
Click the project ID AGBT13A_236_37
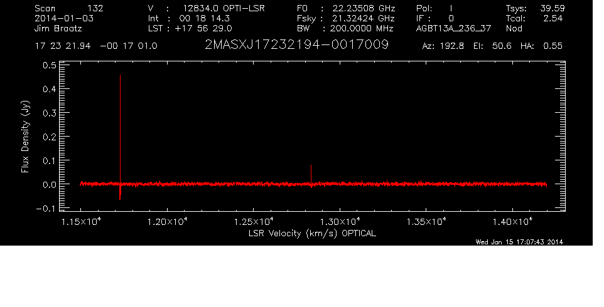coord(453,28)
